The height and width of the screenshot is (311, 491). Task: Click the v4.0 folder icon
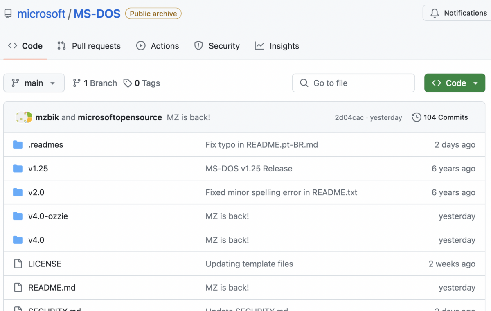[18, 240]
